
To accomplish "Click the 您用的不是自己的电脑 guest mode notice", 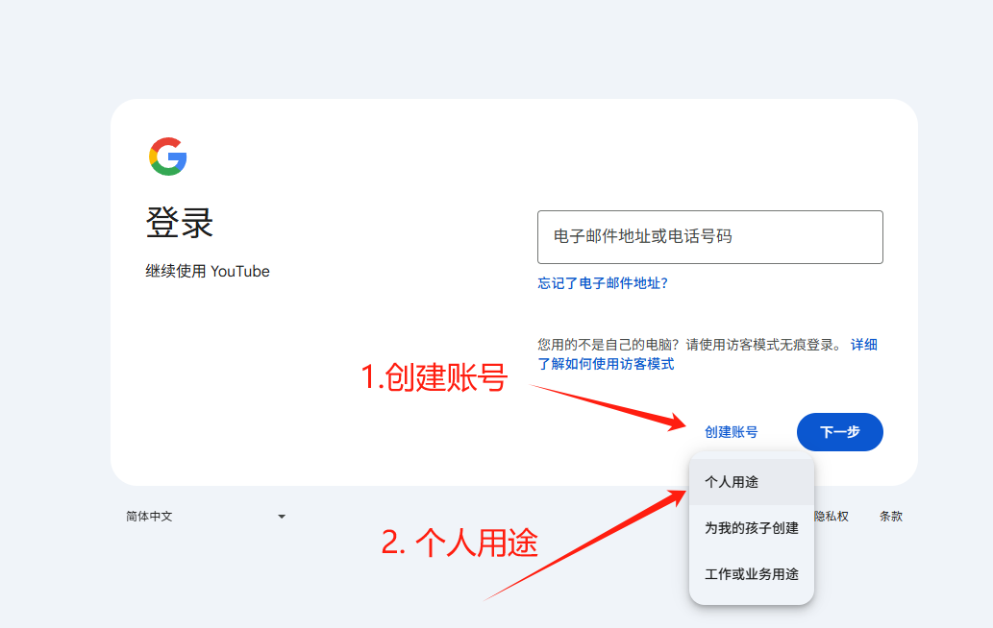I will pos(688,345).
